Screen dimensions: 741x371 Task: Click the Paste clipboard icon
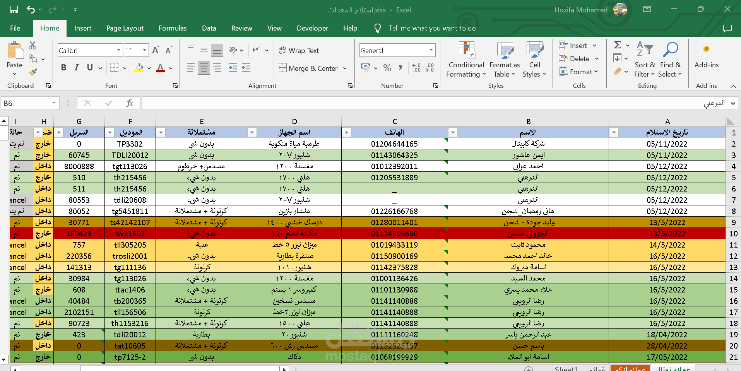15,50
